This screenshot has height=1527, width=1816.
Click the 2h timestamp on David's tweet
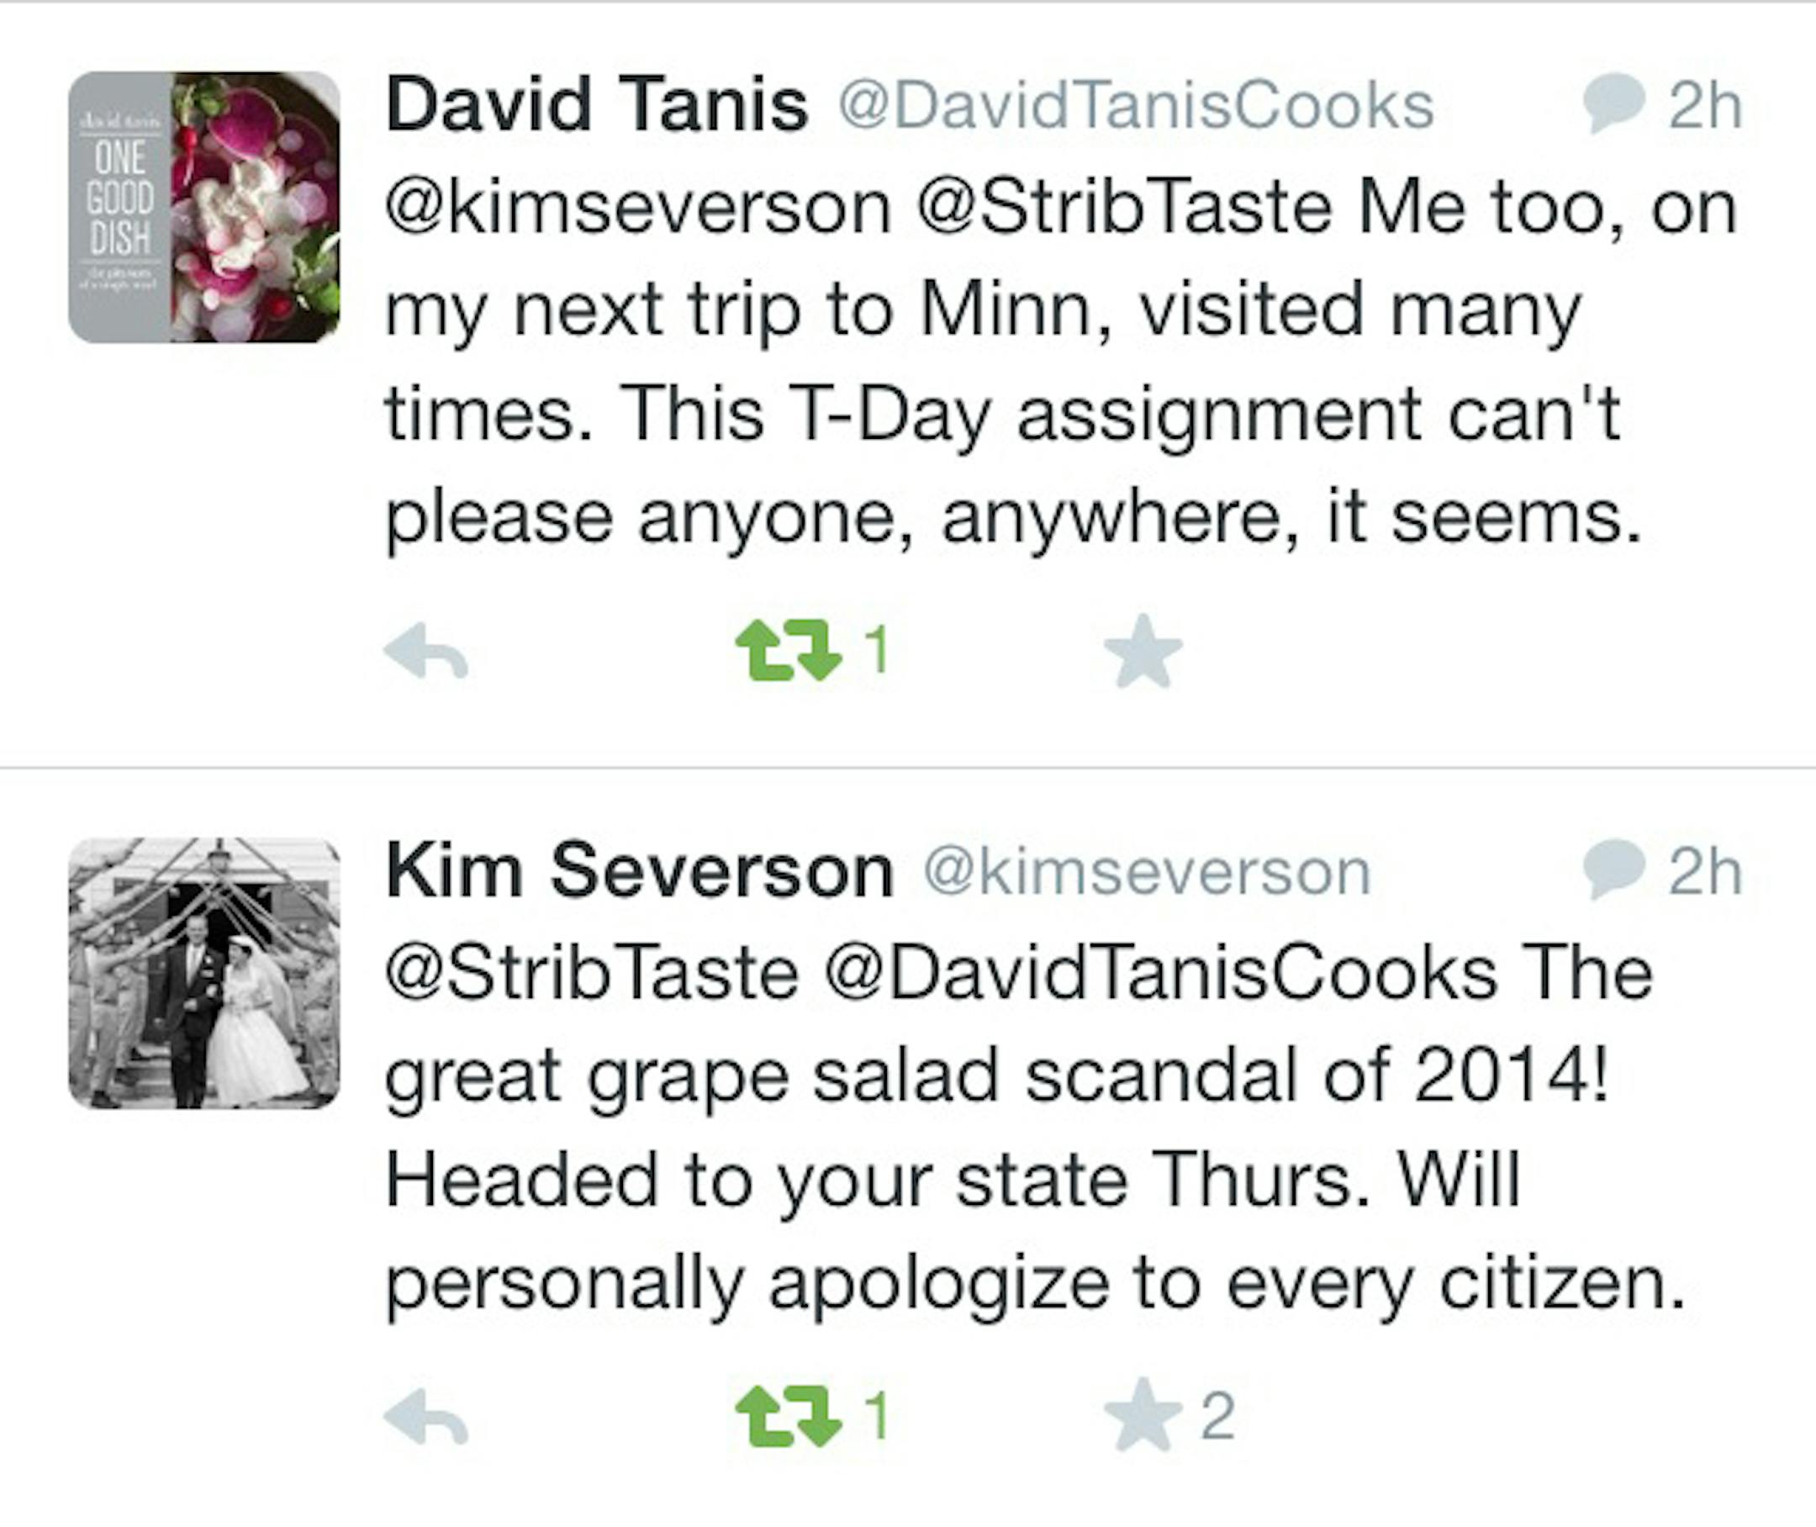coord(1704,106)
